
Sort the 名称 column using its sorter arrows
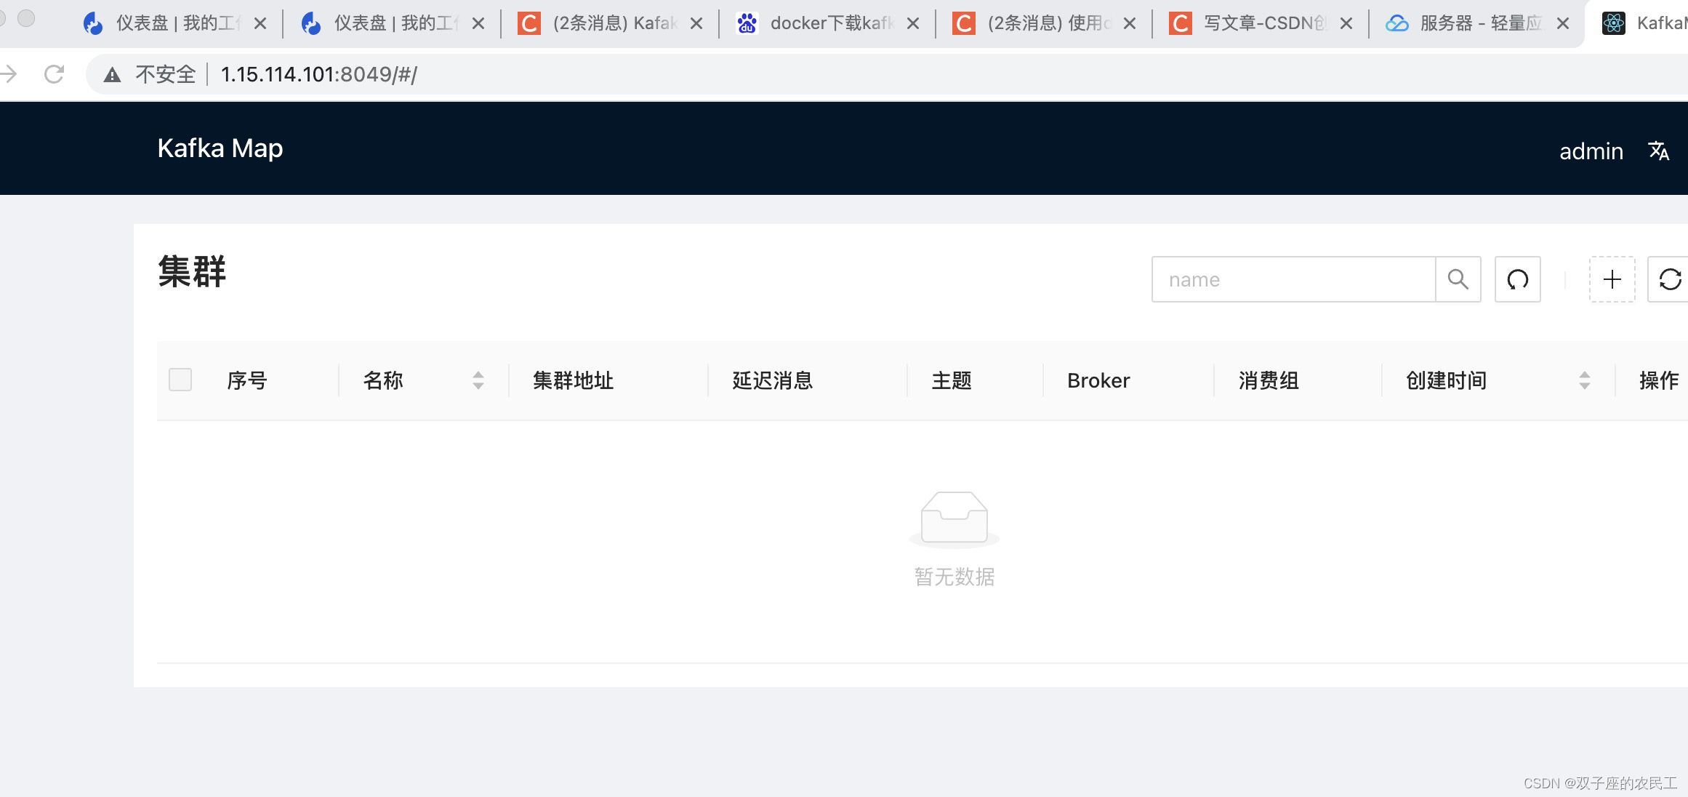point(478,380)
